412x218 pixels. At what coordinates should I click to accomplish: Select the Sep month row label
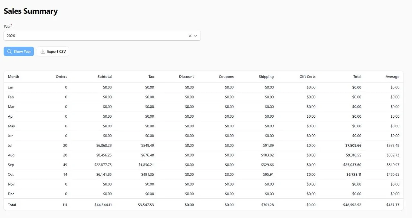(x=11, y=165)
